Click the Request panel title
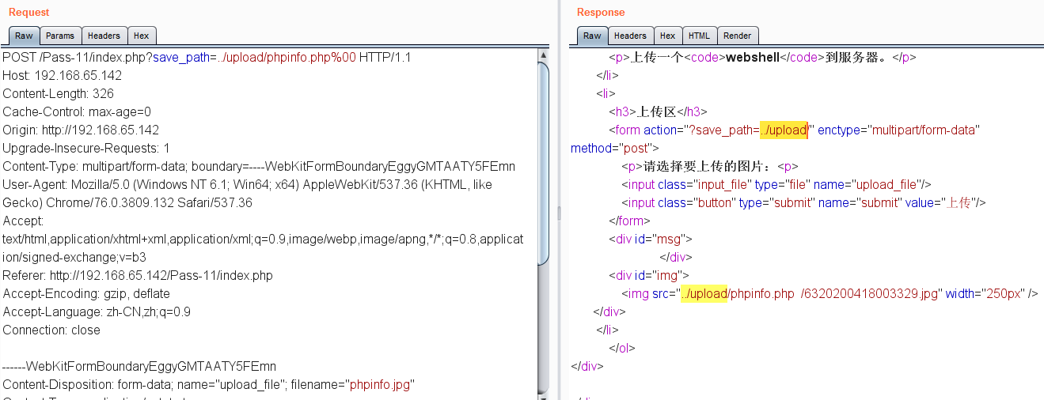This screenshot has height=400, width=1044. click(28, 12)
